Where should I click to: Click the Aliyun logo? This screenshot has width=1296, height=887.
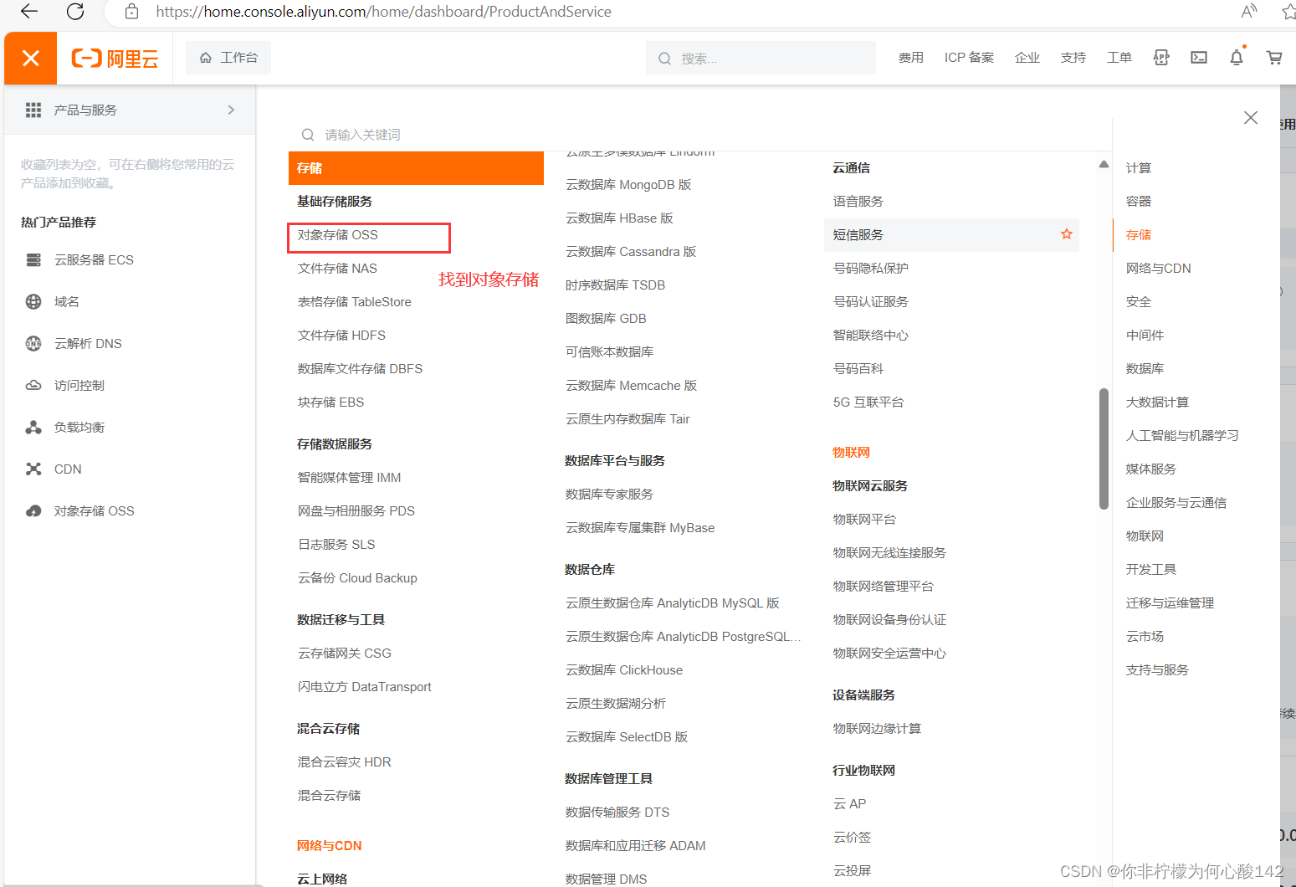[x=115, y=59]
